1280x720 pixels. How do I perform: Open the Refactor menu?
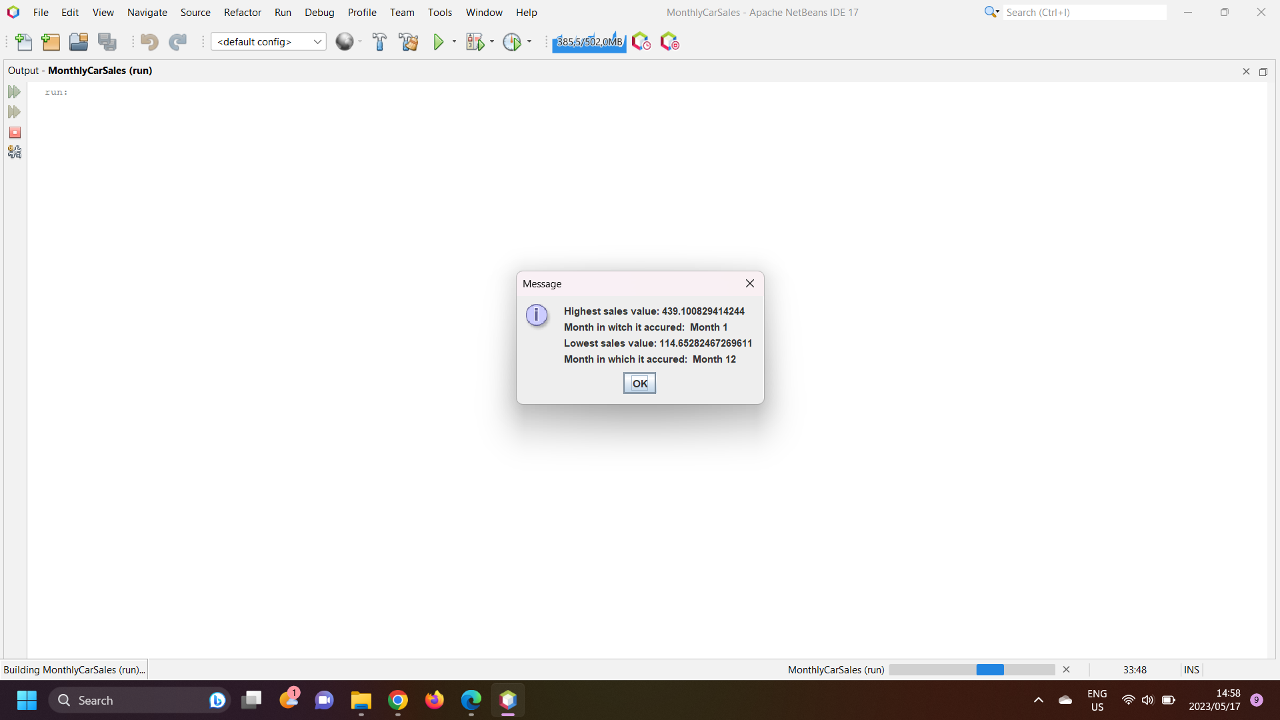click(x=242, y=13)
